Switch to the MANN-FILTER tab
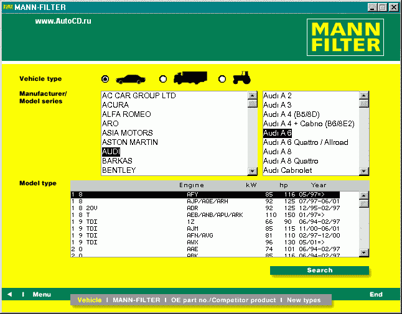 (136, 300)
